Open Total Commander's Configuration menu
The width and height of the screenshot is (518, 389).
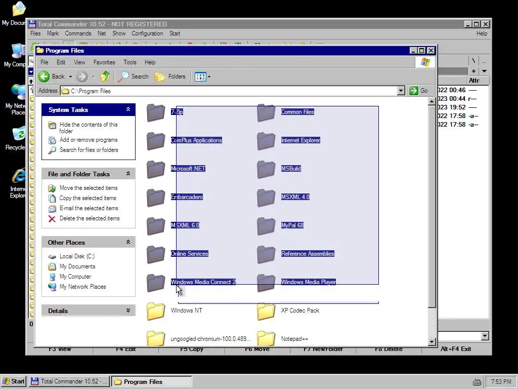pos(147,33)
